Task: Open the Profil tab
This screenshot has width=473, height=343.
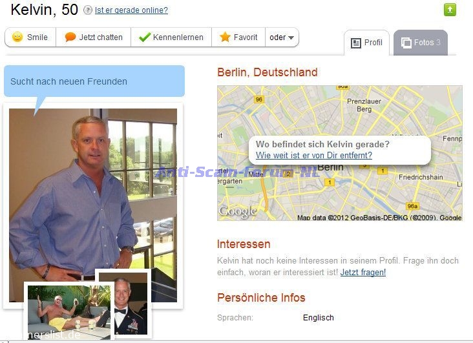Action: pos(366,43)
